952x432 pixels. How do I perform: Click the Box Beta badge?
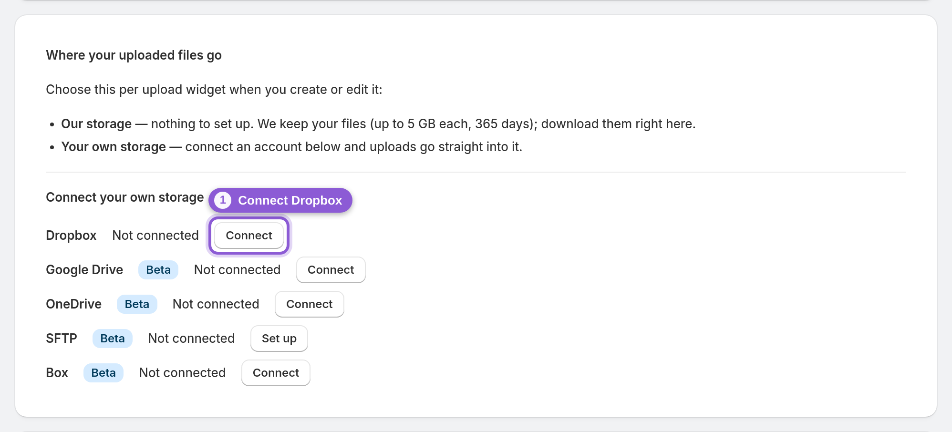coord(103,373)
